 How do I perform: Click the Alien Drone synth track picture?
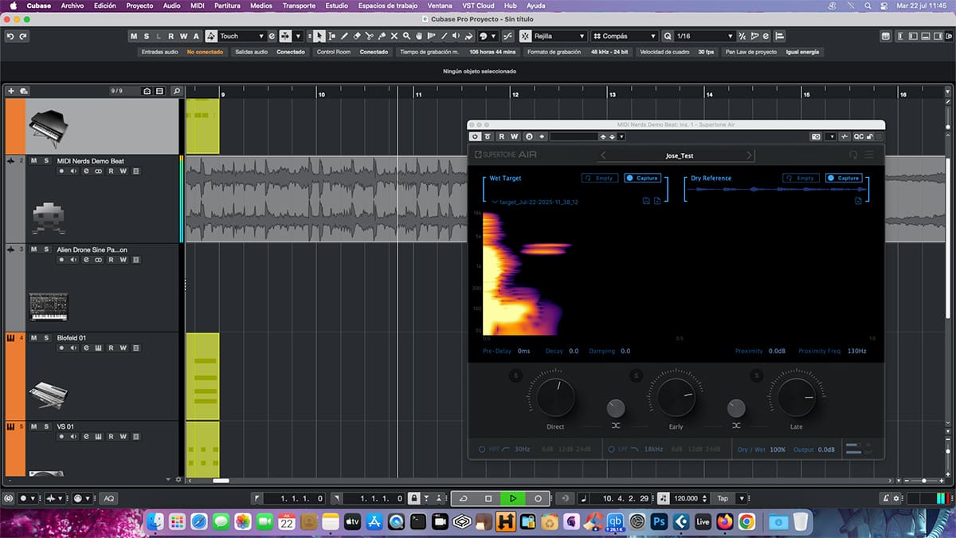pyautogui.click(x=48, y=307)
